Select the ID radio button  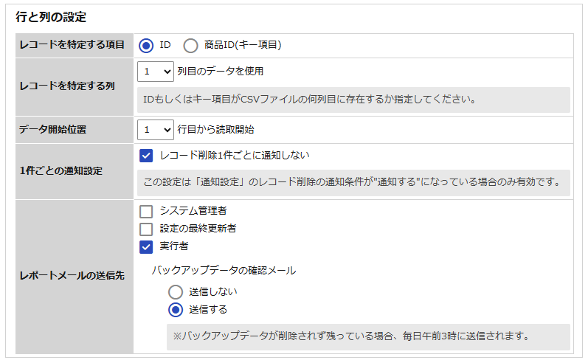click(146, 46)
